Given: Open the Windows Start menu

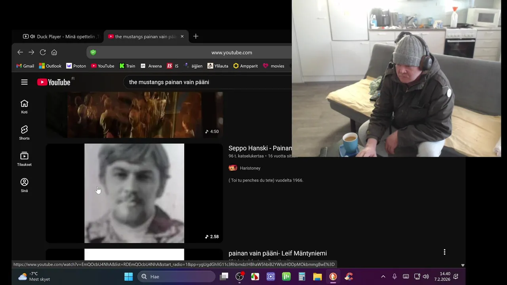Looking at the screenshot, I should [129, 277].
